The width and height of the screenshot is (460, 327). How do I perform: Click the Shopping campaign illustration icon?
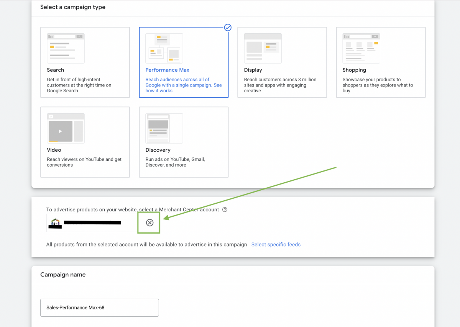click(361, 48)
